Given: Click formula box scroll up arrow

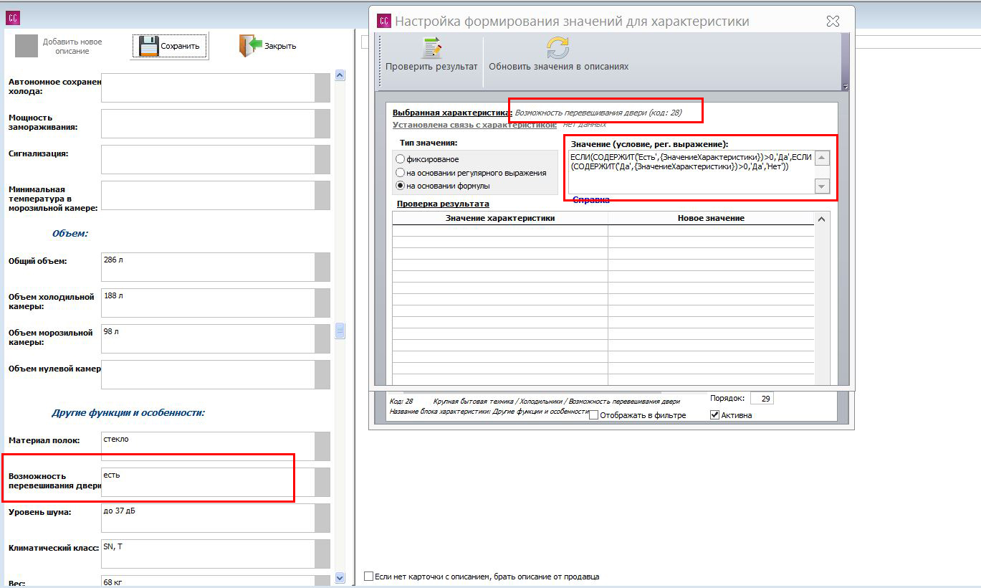Looking at the screenshot, I should [823, 158].
